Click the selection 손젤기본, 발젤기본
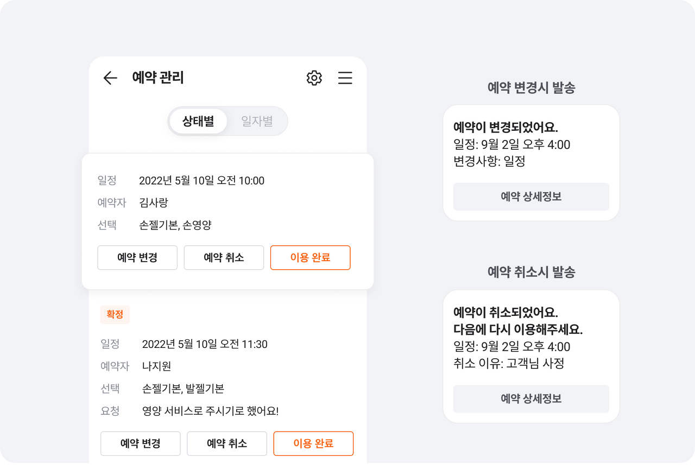This screenshot has height=476, width=695. click(183, 389)
